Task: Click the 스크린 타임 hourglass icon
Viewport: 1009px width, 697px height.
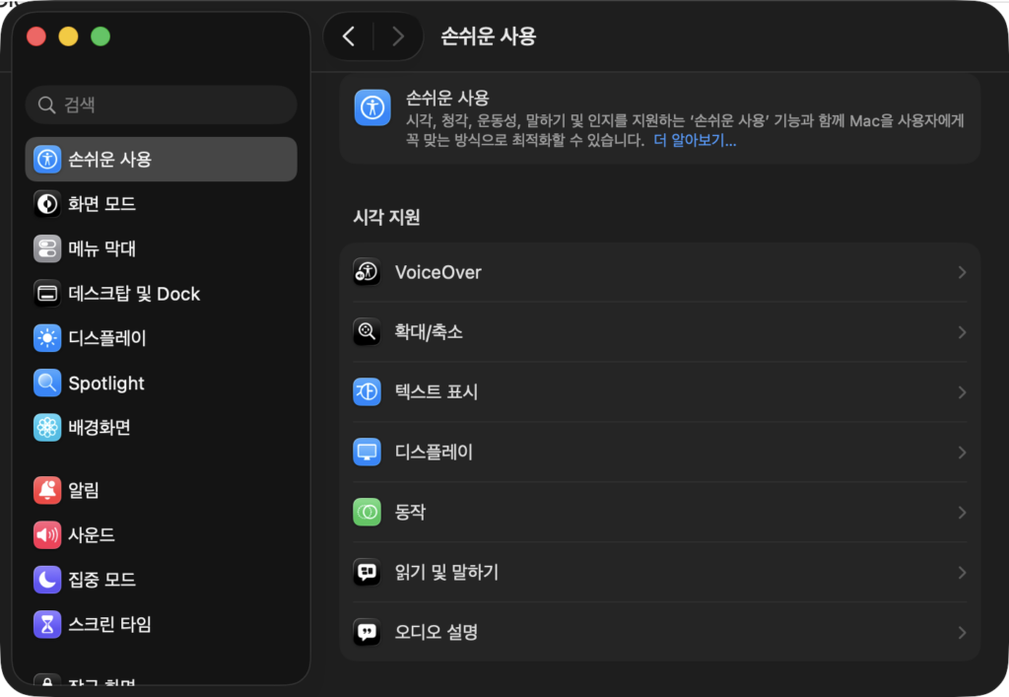Action: pyautogui.click(x=47, y=624)
